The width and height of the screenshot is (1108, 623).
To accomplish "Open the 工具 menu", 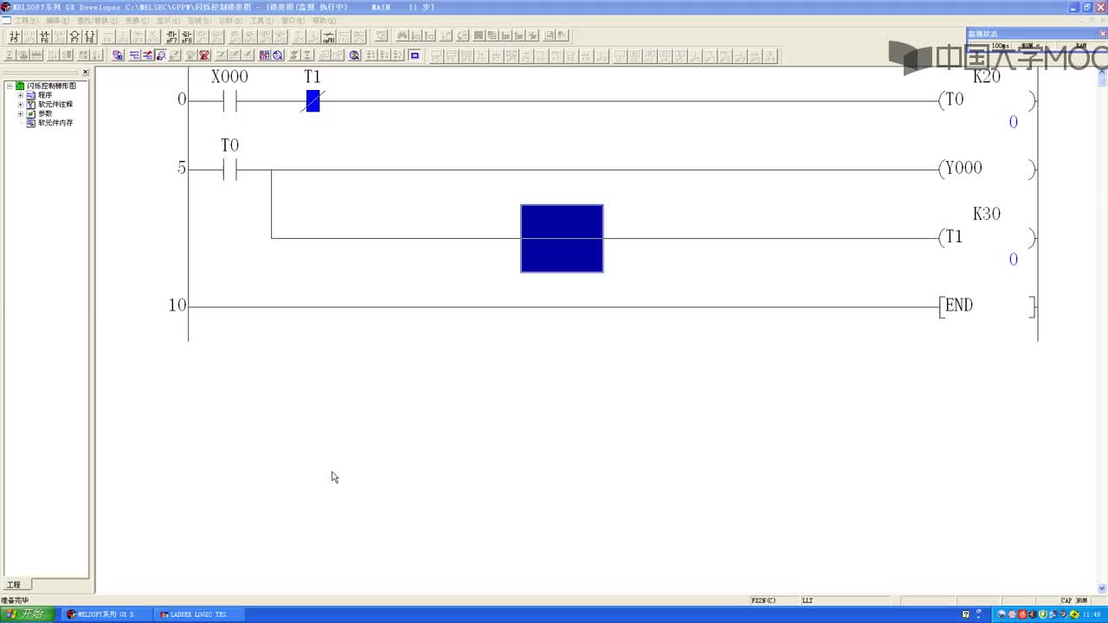I will tap(261, 20).
